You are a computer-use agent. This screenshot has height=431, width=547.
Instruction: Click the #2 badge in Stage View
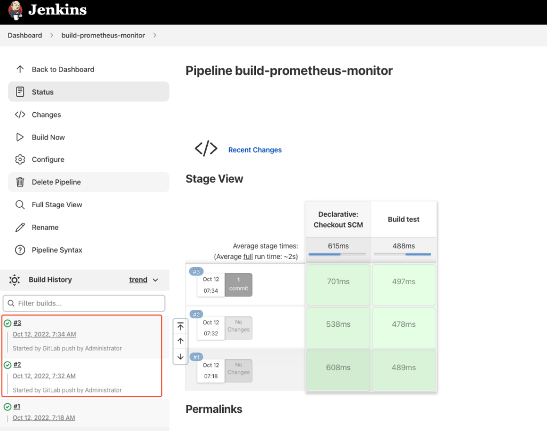pyautogui.click(x=196, y=314)
